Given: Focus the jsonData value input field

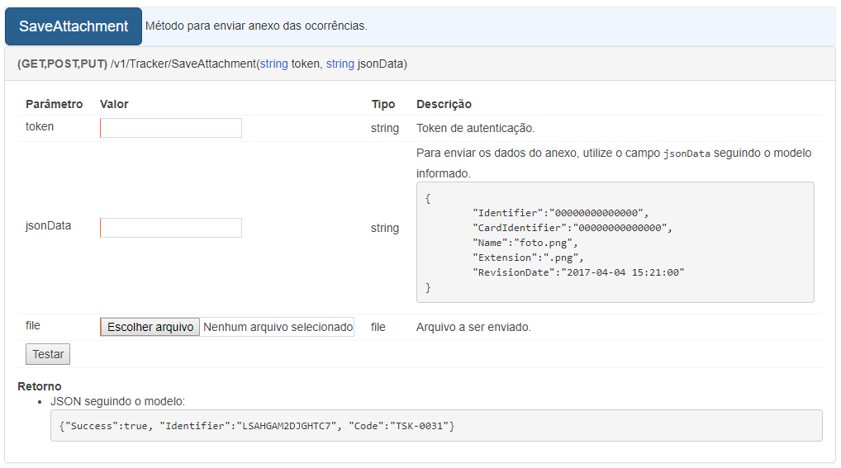Looking at the screenshot, I should 170,228.
